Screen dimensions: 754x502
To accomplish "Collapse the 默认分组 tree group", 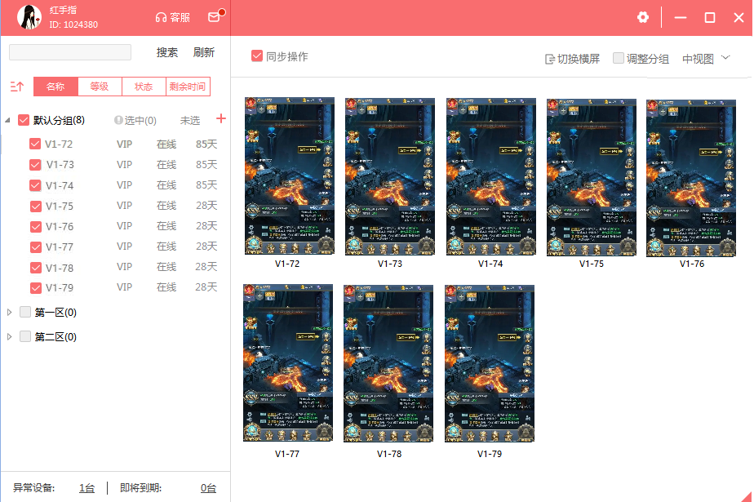I will [7, 120].
